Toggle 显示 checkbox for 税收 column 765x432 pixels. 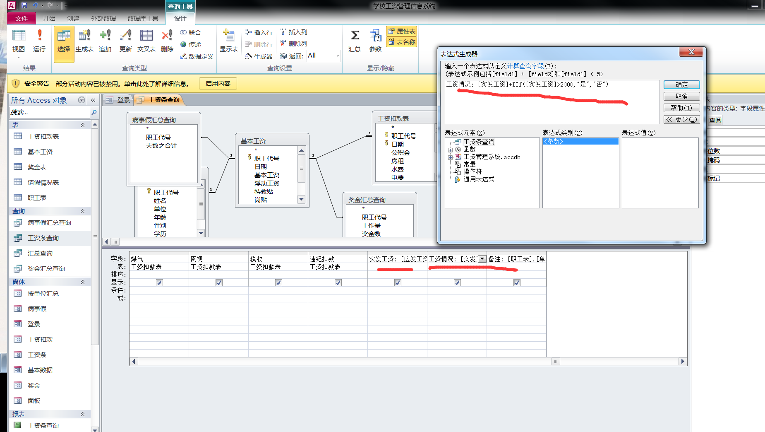pyautogui.click(x=278, y=282)
